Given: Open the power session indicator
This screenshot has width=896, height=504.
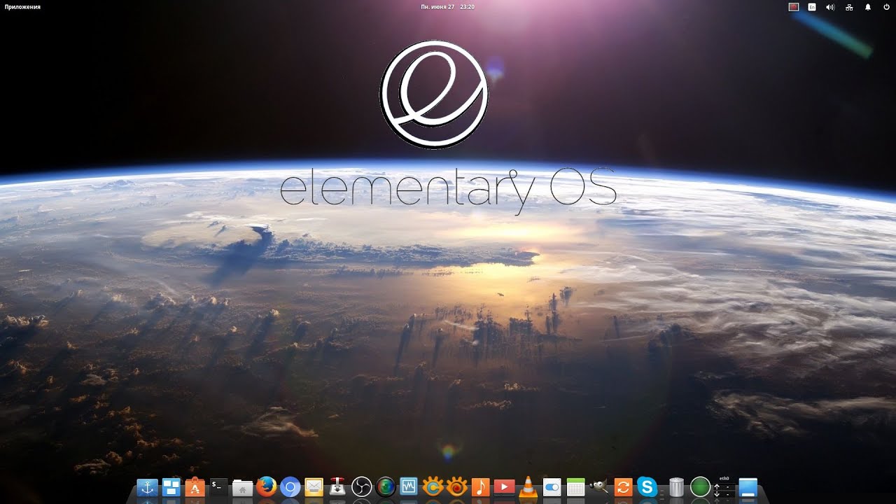Looking at the screenshot, I should pos(886,7).
